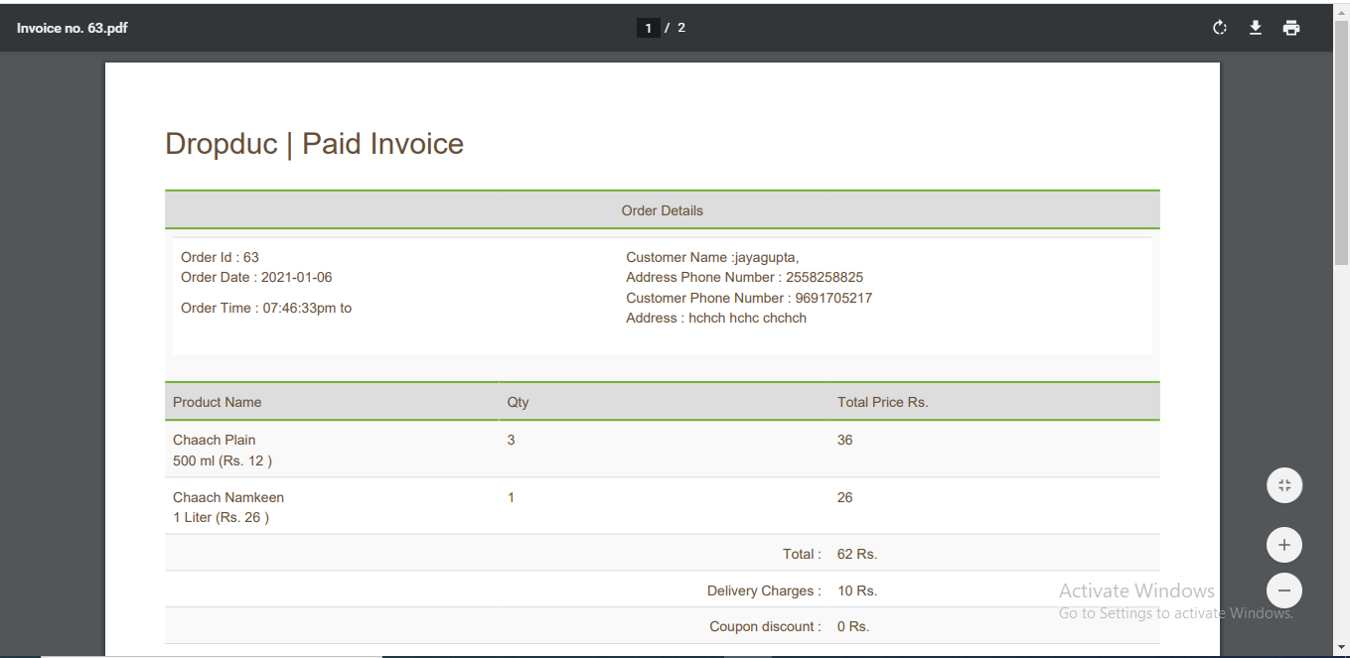
Task: Click 'Address : hchch hchc chchch' line
Action: tap(716, 318)
